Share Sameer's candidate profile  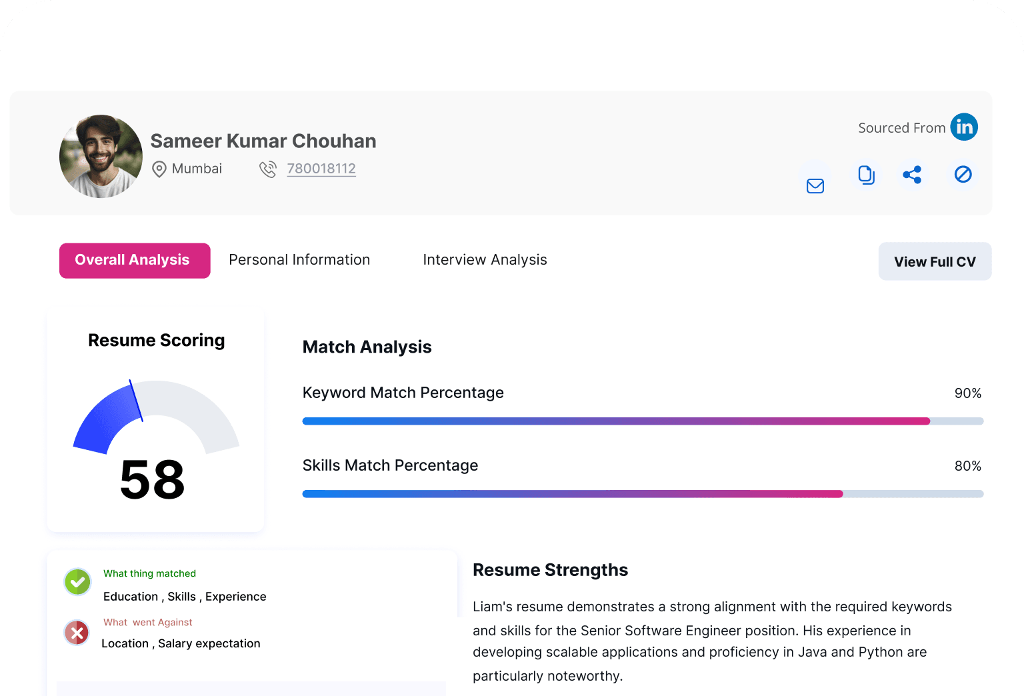(x=912, y=175)
